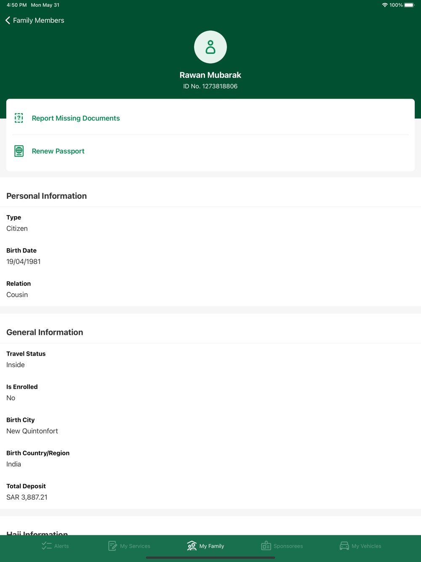
Task: Select the My Family tab
Action: [x=205, y=546]
